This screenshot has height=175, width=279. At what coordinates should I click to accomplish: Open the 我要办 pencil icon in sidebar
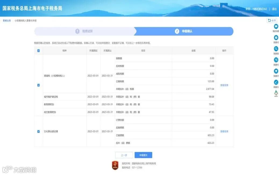point(276,82)
